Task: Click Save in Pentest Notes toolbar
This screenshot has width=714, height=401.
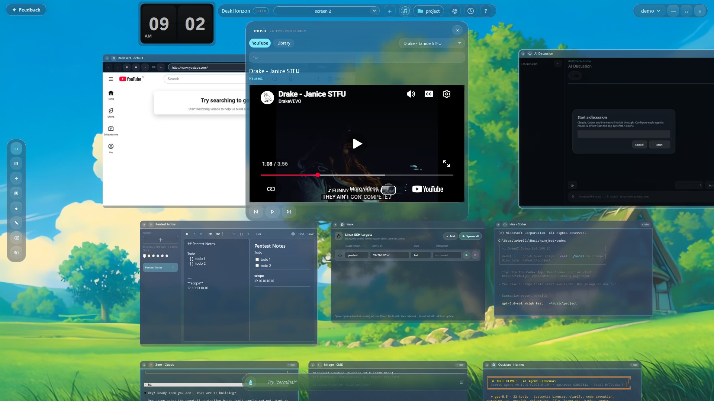Action: pyautogui.click(x=311, y=234)
